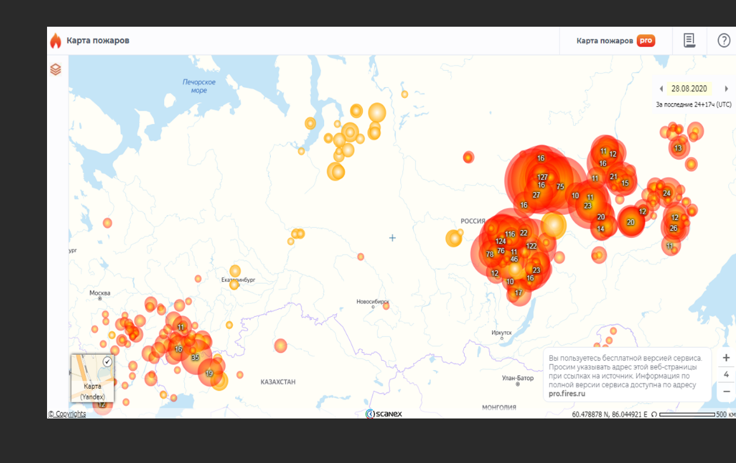Select fire cluster labeled 124
Image resolution: width=736 pixels, height=463 pixels.
pyautogui.click(x=501, y=242)
